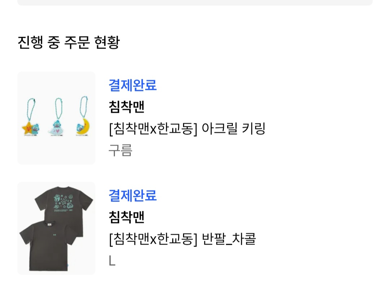390x297 pixels.
Task: Click the 진행 중 주문 현황 section heading
Action: coord(69,42)
